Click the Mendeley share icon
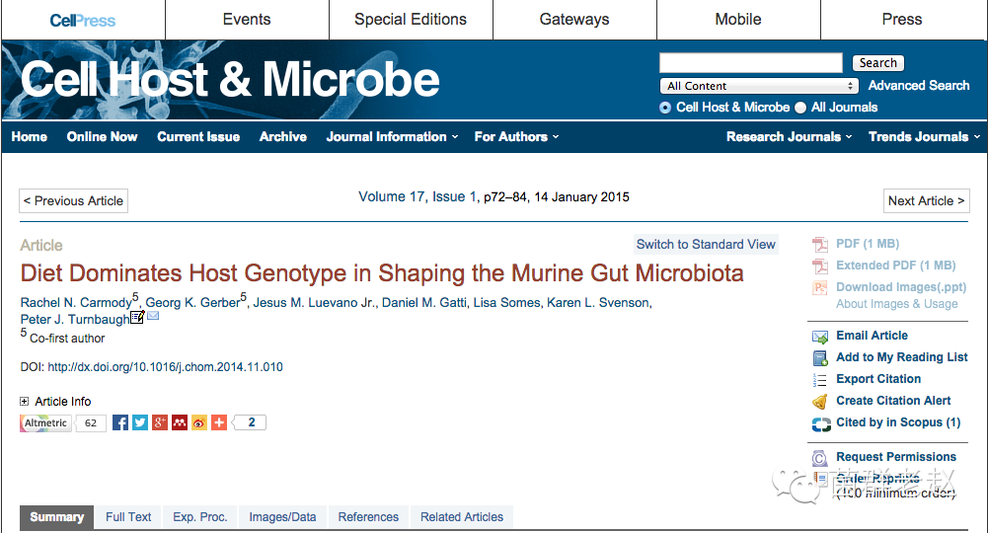988x533 pixels. click(180, 422)
